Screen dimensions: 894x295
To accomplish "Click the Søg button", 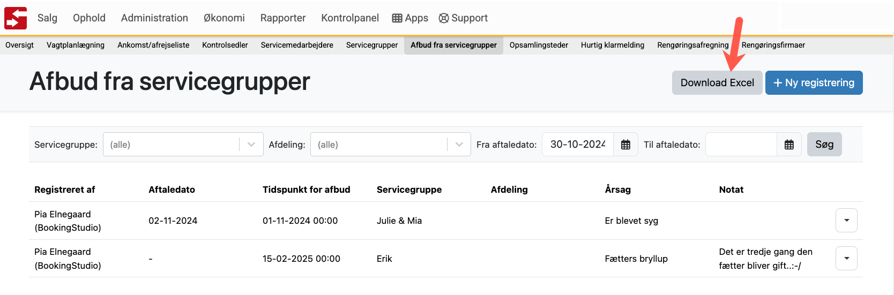I will pyautogui.click(x=824, y=145).
